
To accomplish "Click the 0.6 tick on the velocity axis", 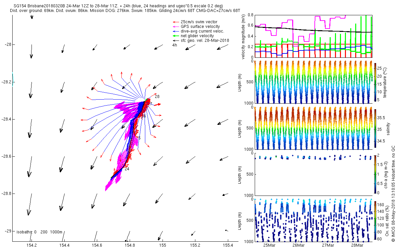I will coord(251,26).
